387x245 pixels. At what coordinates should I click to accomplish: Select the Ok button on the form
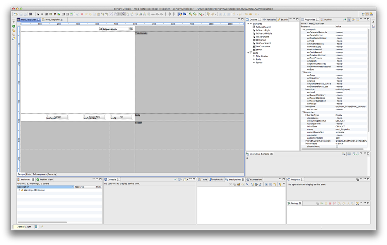(x=122, y=117)
